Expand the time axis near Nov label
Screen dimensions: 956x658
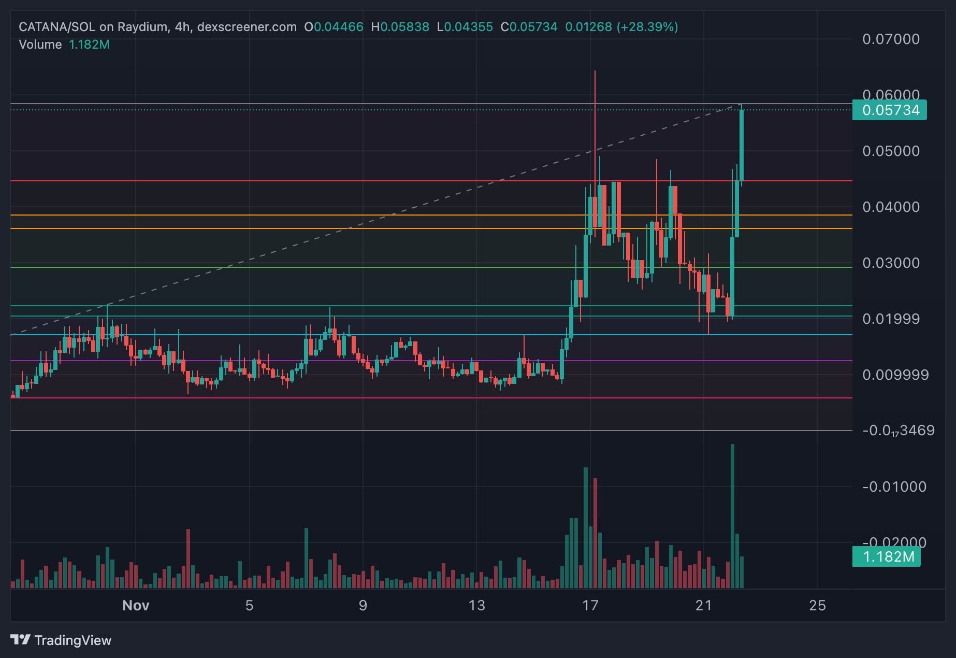[x=135, y=605]
